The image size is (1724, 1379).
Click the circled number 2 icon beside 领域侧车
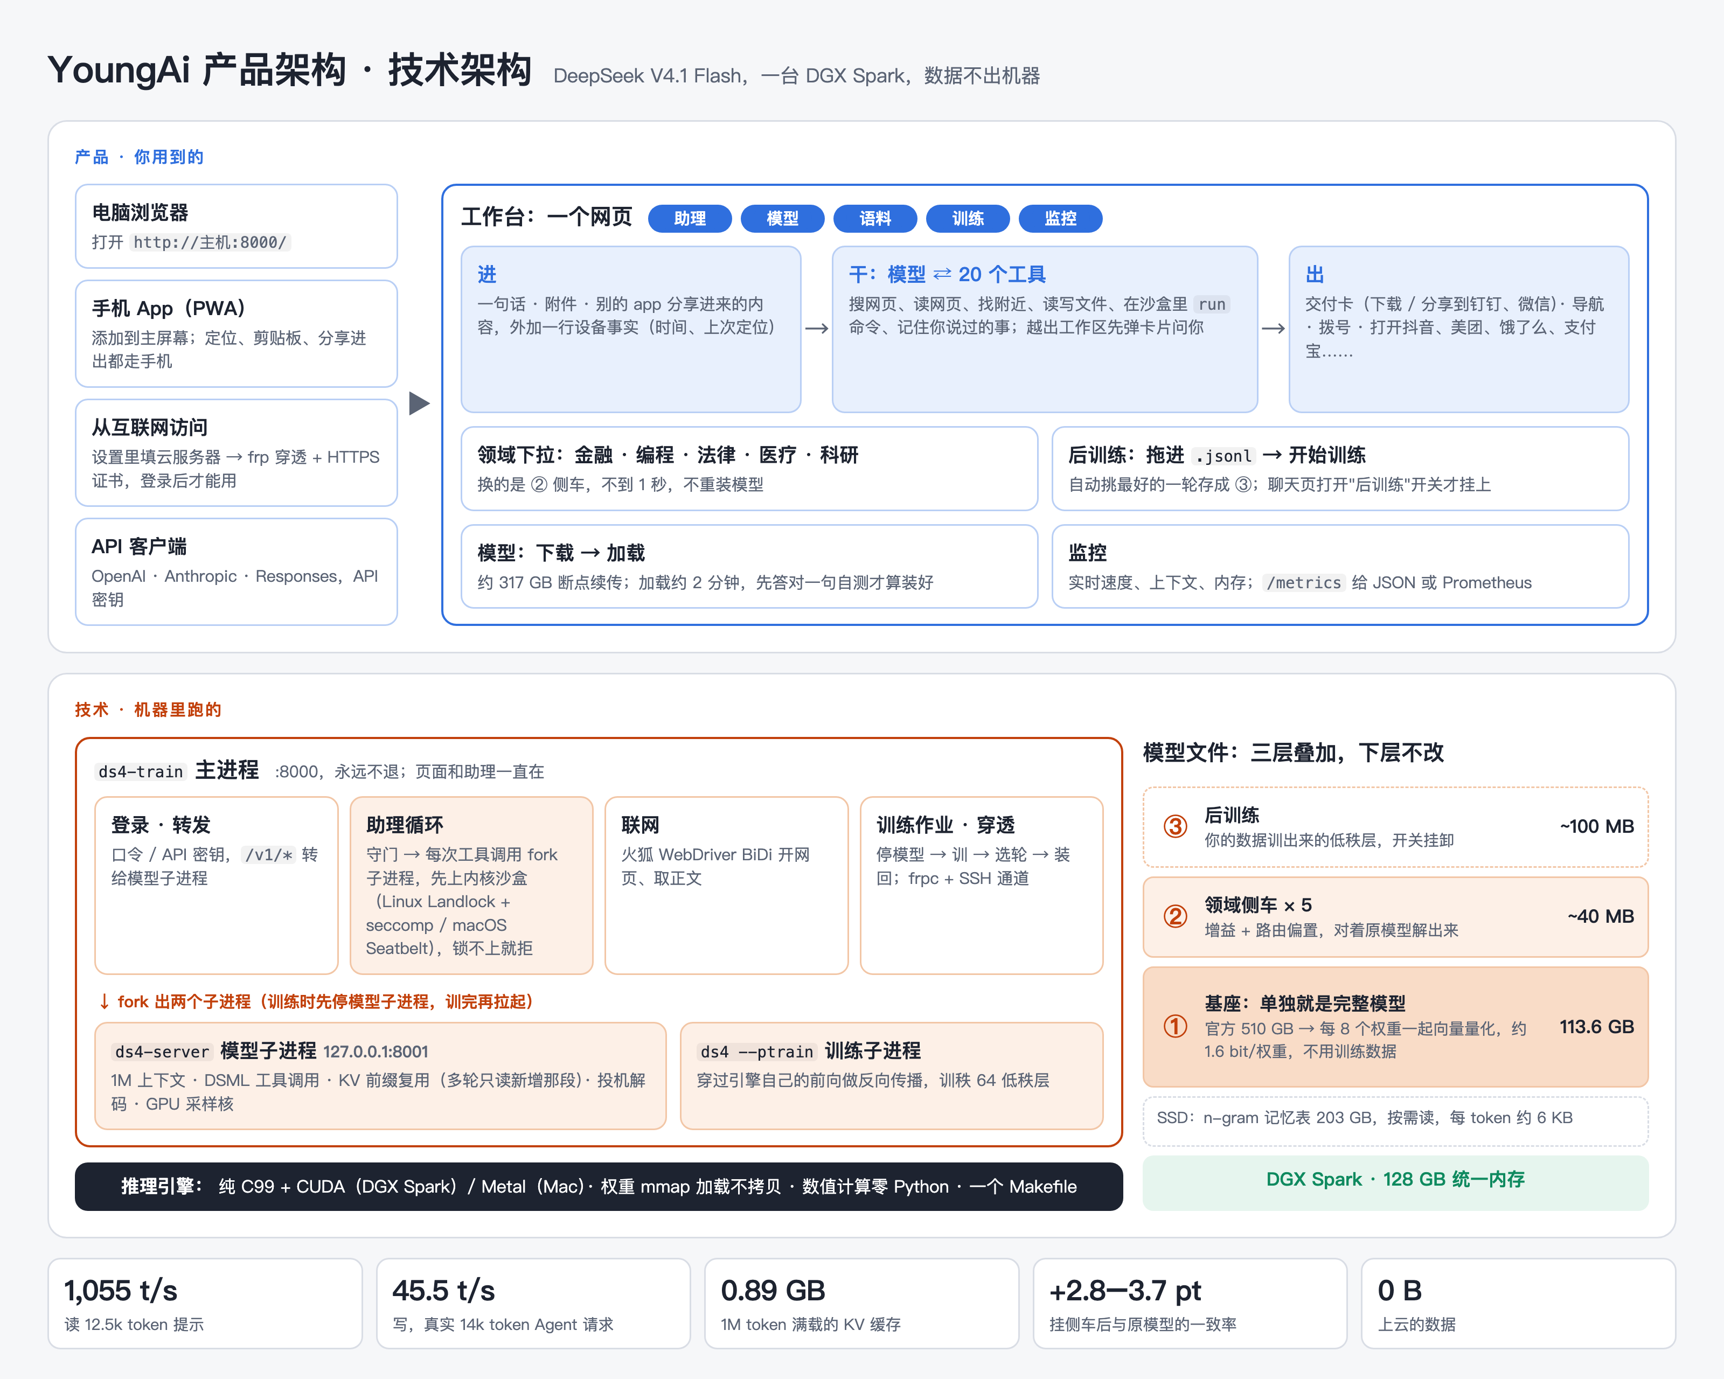click(x=1174, y=916)
